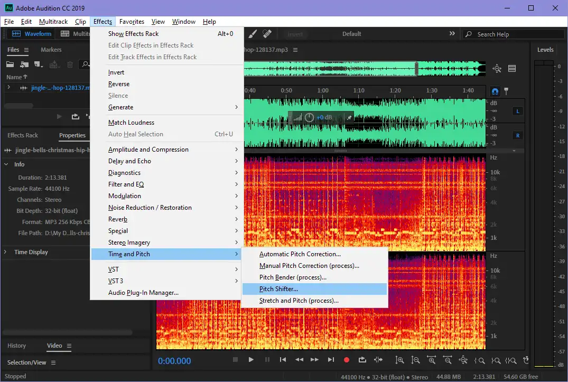The width and height of the screenshot is (568, 382).
Task: Click Zoom In Time icon
Action: tap(432, 360)
